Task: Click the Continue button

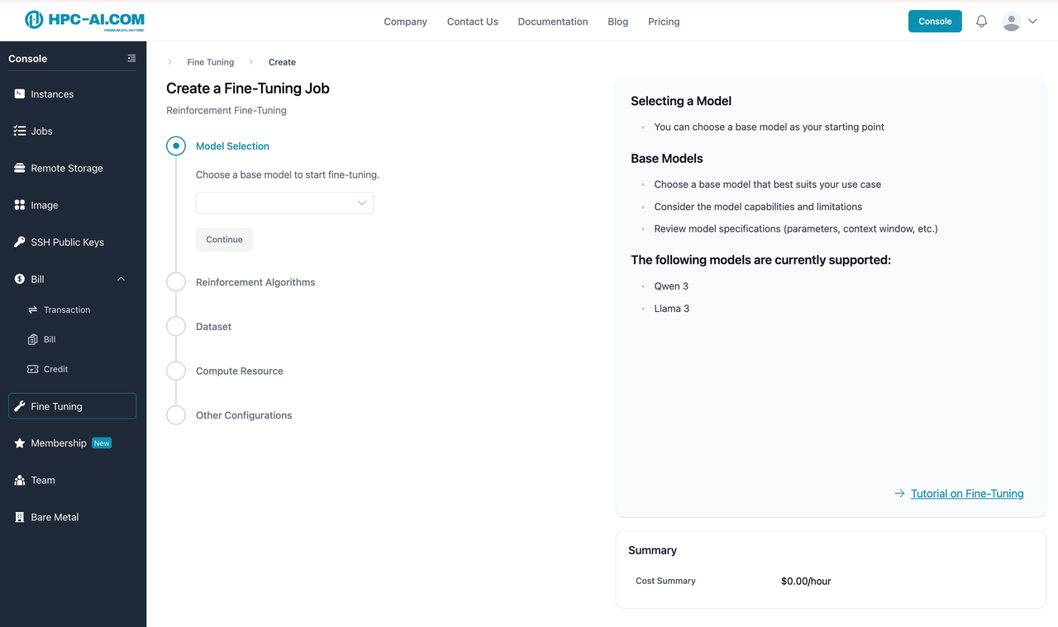Action: pos(224,240)
